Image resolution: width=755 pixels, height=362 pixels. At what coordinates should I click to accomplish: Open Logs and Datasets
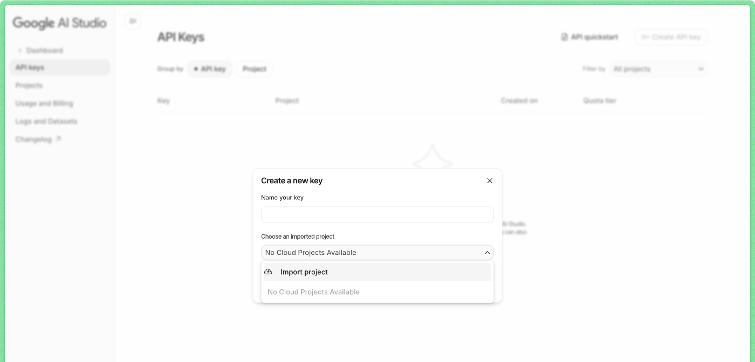[x=46, y=121]
